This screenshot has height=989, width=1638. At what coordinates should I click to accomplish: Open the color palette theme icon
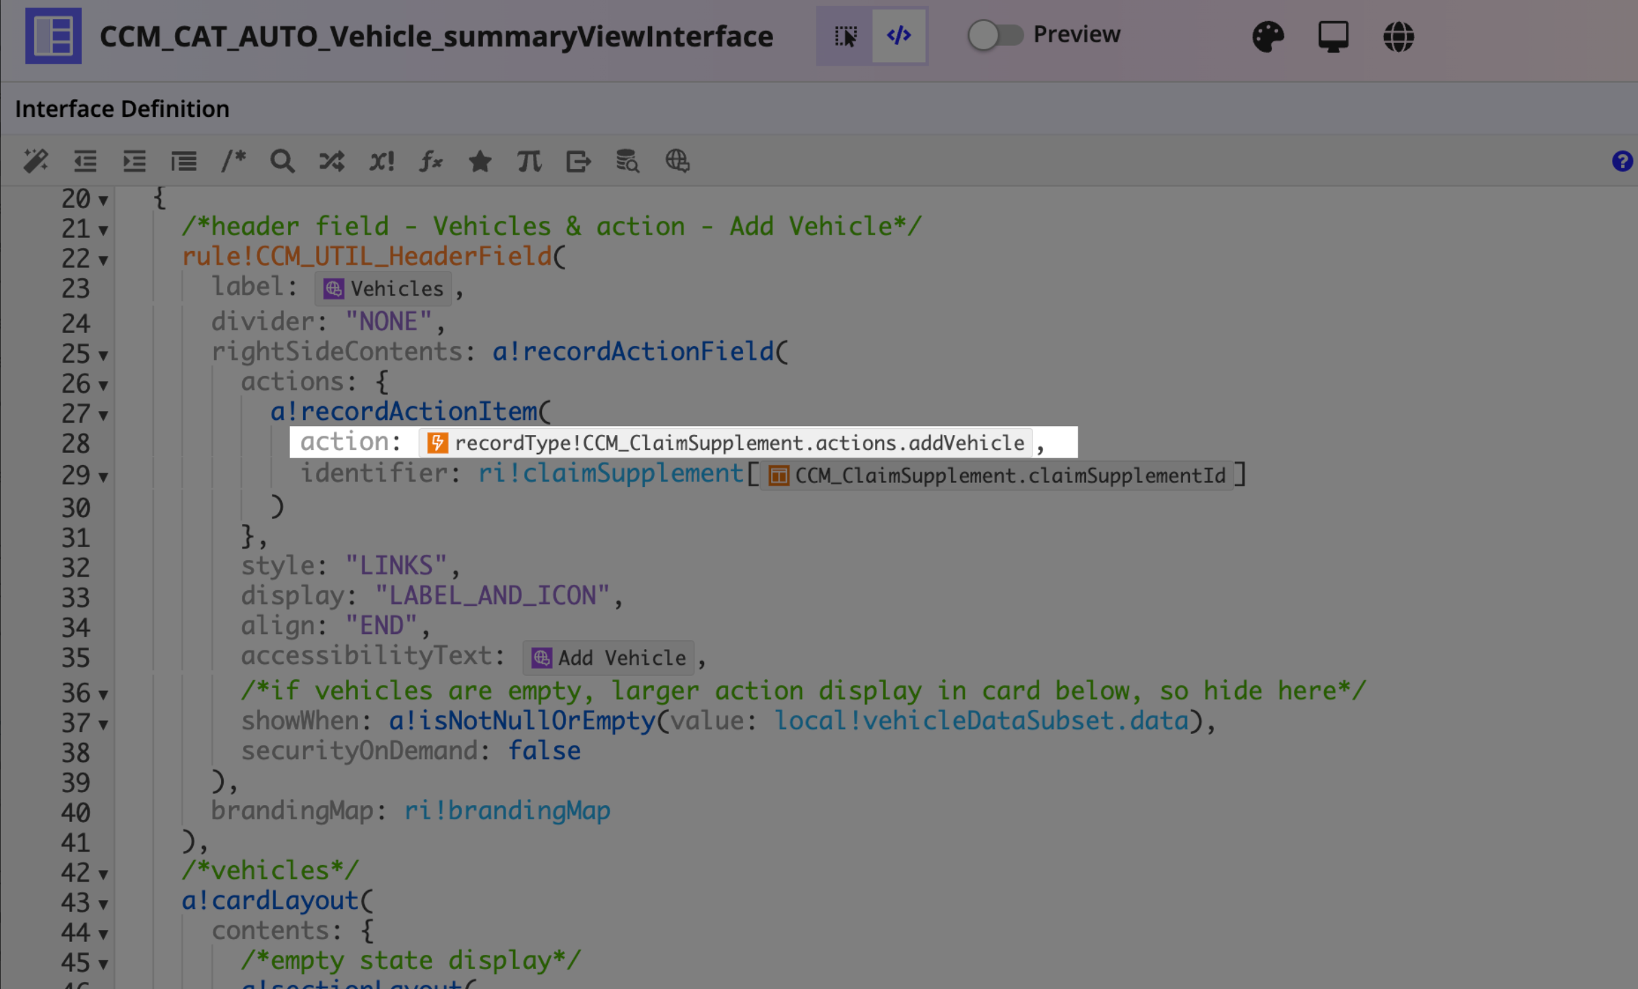(1268, 36)
